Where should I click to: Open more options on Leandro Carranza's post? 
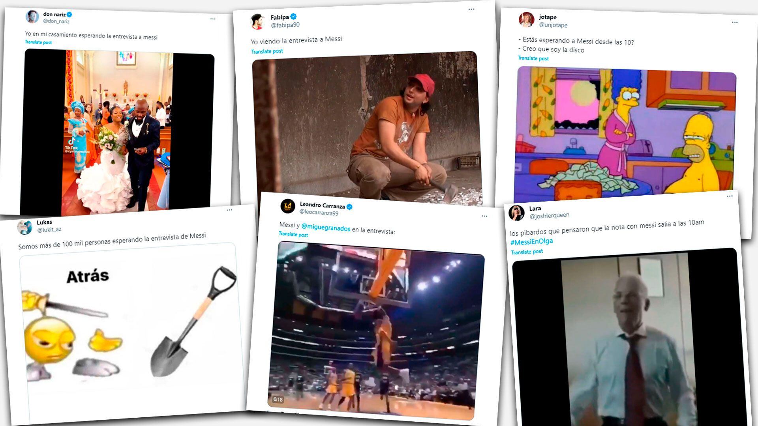(484, 216)
